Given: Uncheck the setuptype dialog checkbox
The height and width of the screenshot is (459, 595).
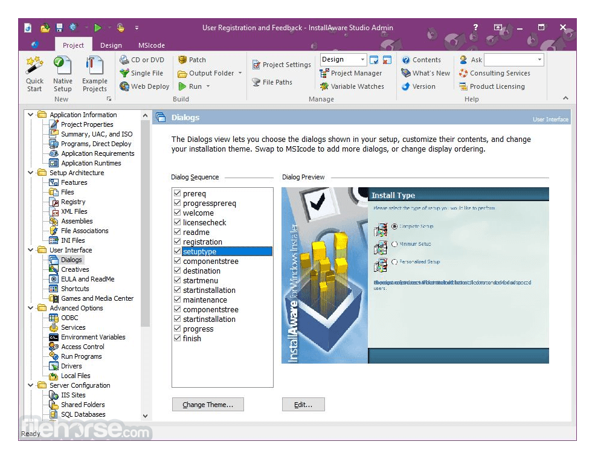Looking at the screenshot, I should tap(177, 251).
